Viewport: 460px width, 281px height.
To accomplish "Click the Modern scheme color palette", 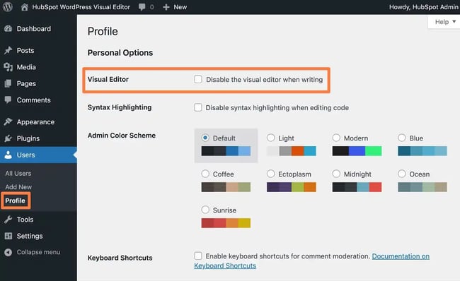I will [357, 151].
